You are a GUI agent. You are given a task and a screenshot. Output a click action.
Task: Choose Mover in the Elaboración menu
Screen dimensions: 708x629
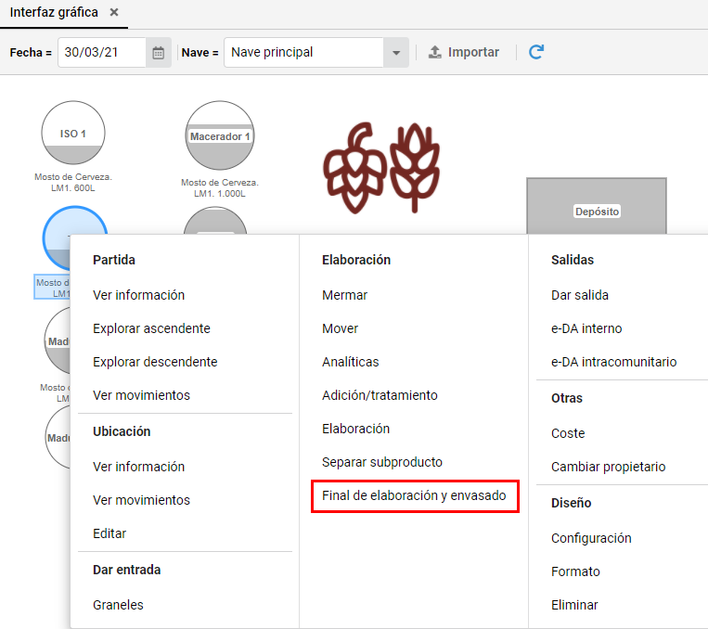340,328
